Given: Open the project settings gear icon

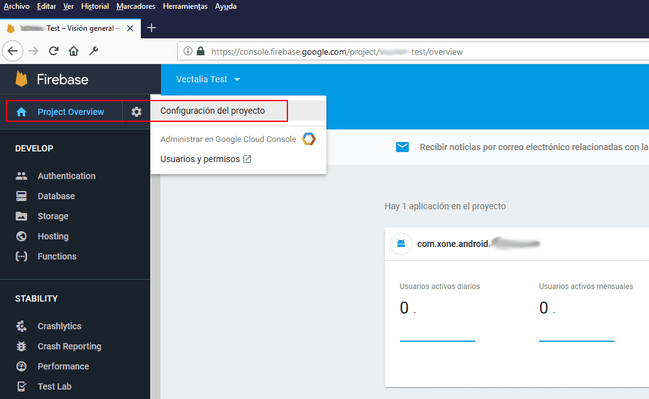Looking at the screenshot, I should pos(136,112).
